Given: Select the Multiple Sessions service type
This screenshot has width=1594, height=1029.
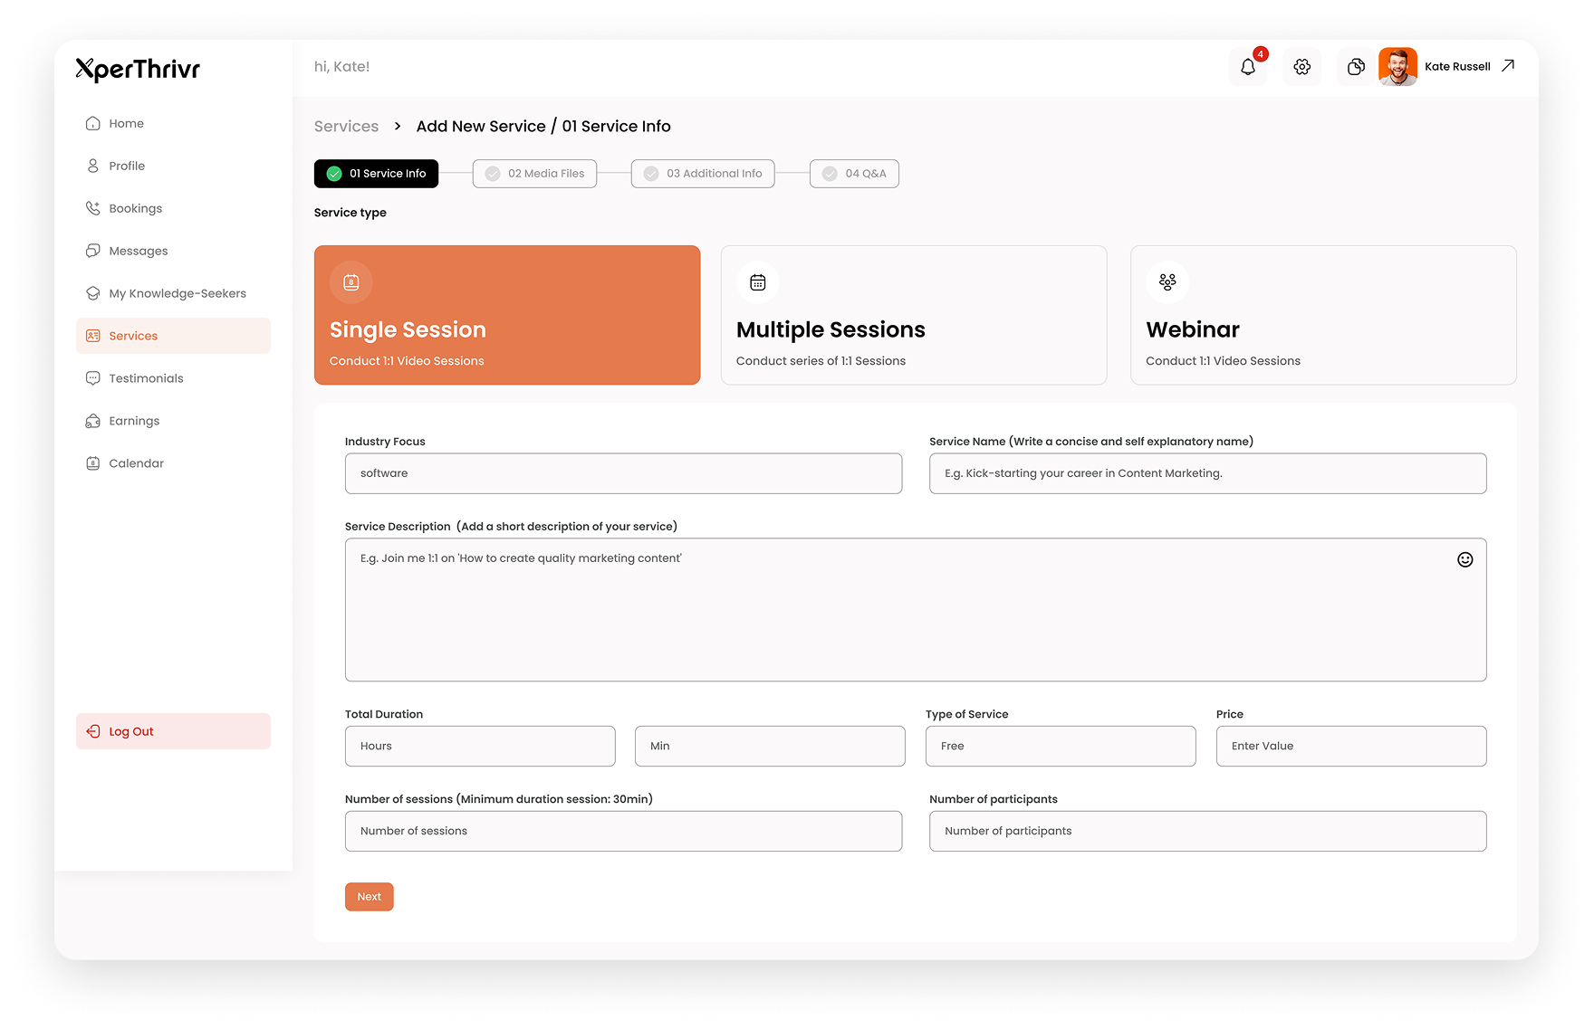Looking at the screenshot, I should (x=913, y=315).
